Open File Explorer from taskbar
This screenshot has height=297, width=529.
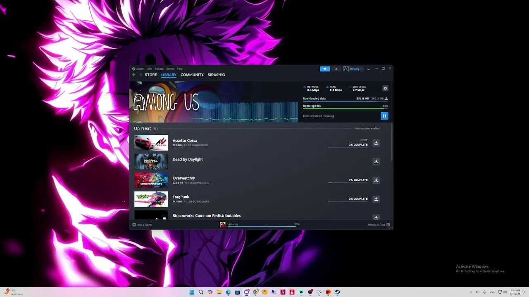click(x=219, y=292)
